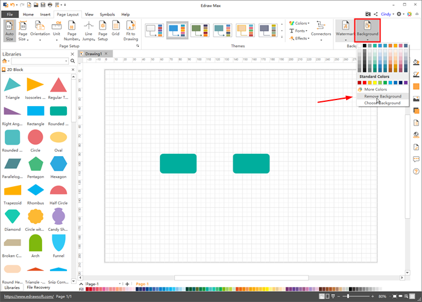Pick standard red color swatch
The width and height of the screenshot is (422, 302).
(364, 83)
